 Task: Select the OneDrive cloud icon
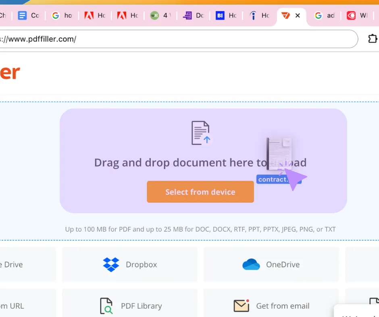[251, 264]
